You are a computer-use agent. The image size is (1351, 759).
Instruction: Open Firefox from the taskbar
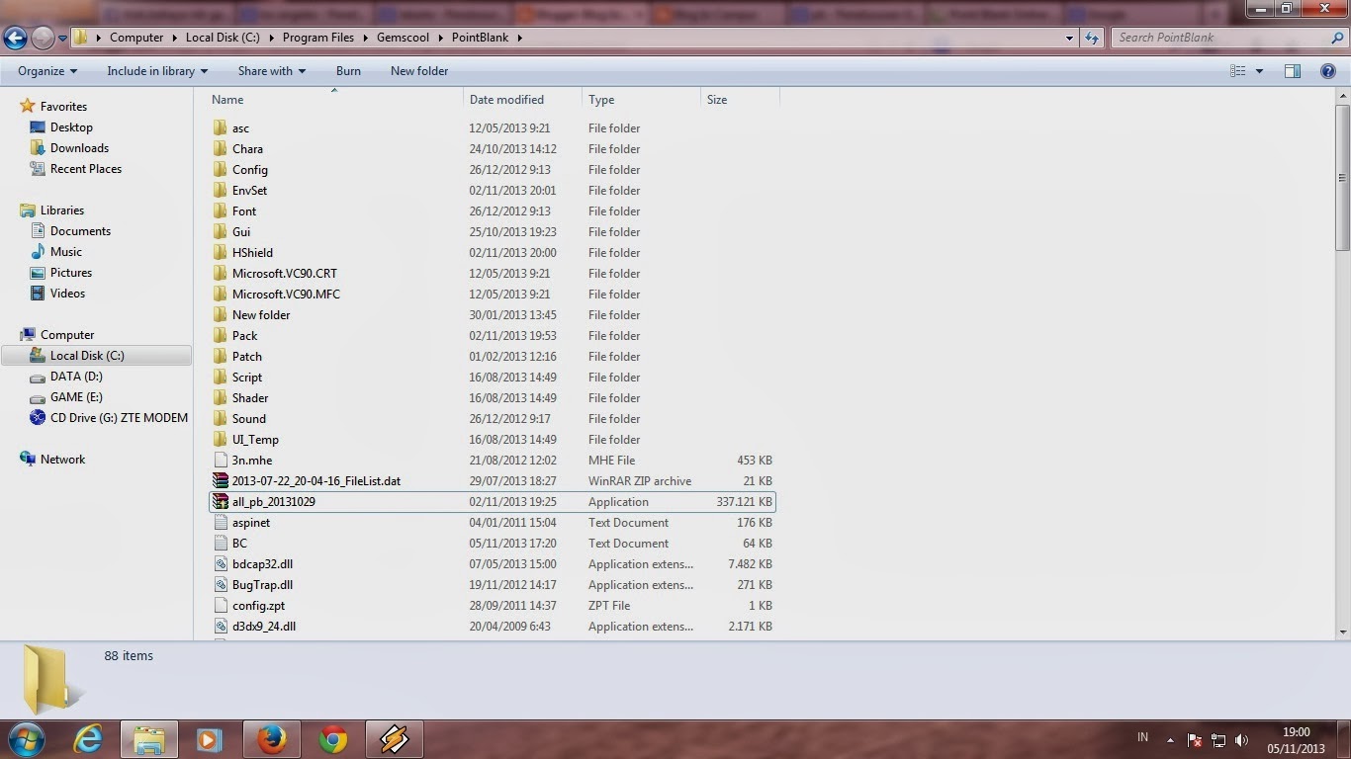coord(271,739)
